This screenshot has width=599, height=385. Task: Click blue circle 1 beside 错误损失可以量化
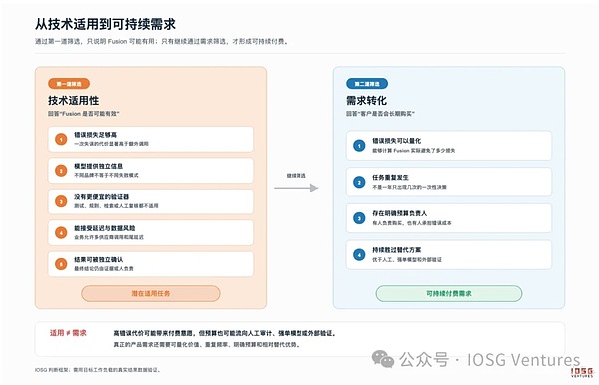point(359,145)
